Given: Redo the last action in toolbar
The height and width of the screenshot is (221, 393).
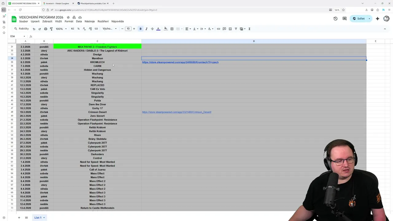Looking at the screenshot, I should (40, 29).
